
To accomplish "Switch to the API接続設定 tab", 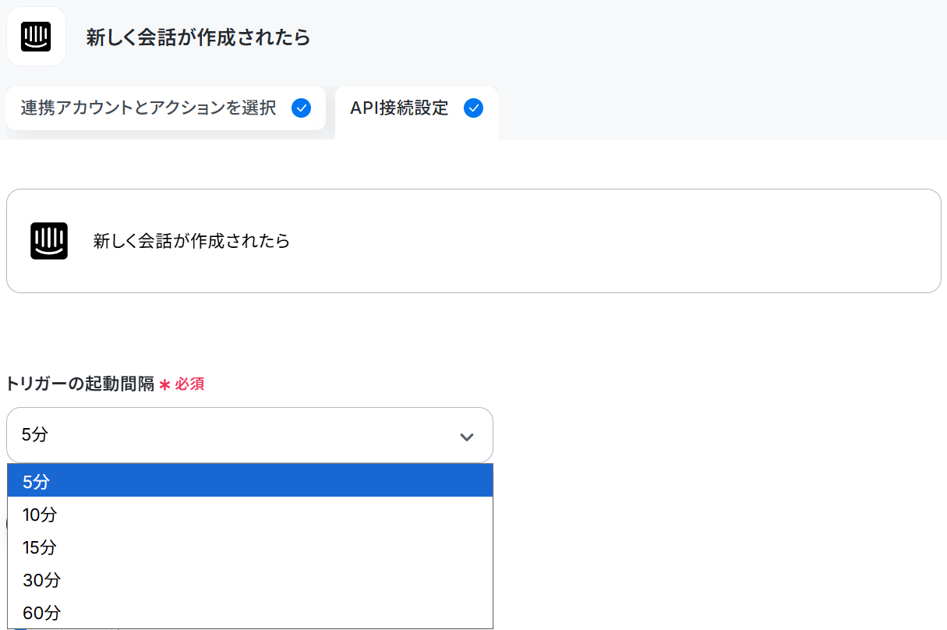I will coord(416,108).
